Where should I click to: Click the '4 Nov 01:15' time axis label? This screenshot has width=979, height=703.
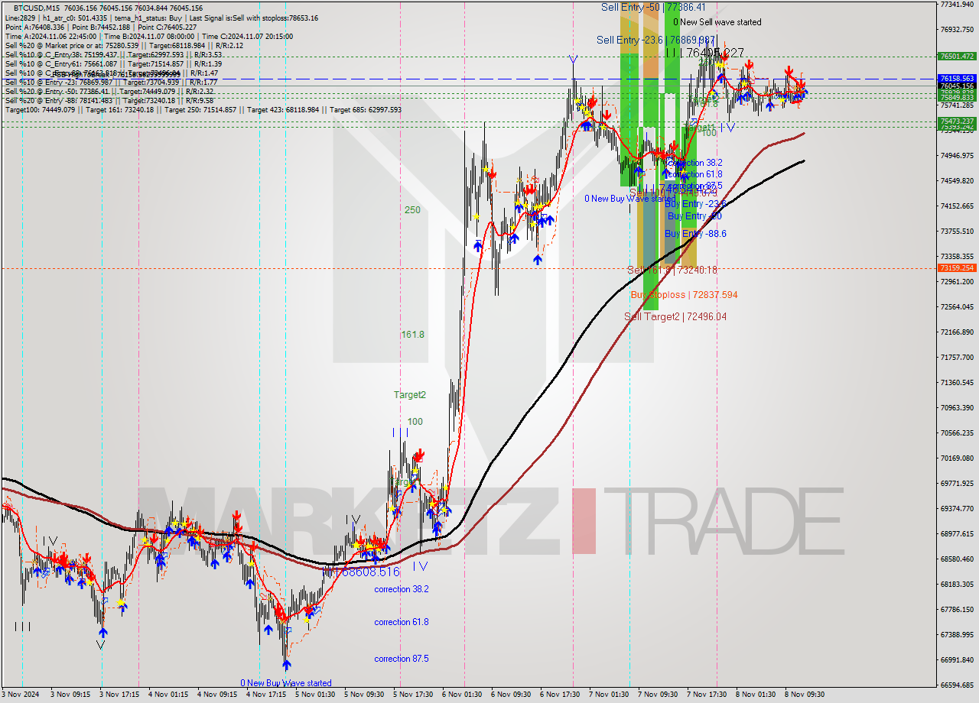168,695
